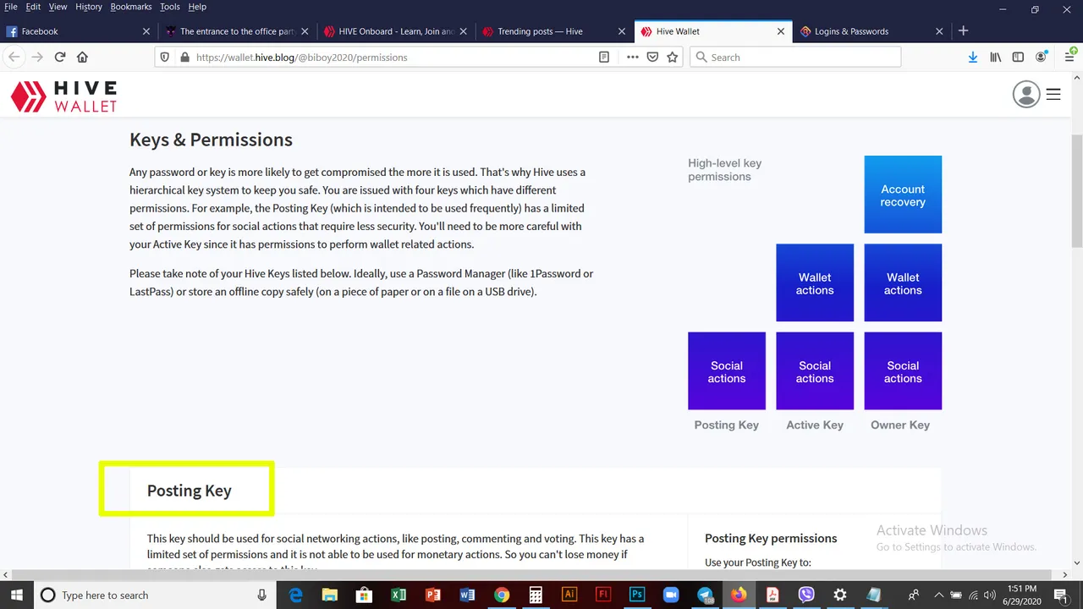
Task: Click the Account recovery tile
Action: tap(903, 195)
